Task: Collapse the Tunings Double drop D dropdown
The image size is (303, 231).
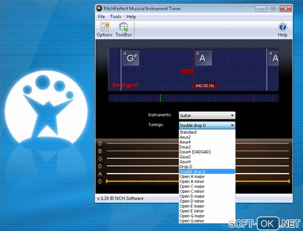Action: [207, 125]
